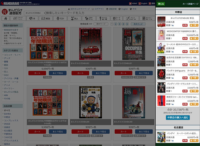Click 検索条件を戻す in the current conditions box
Viewport: 200px width, 146px height.
(11, 30)
